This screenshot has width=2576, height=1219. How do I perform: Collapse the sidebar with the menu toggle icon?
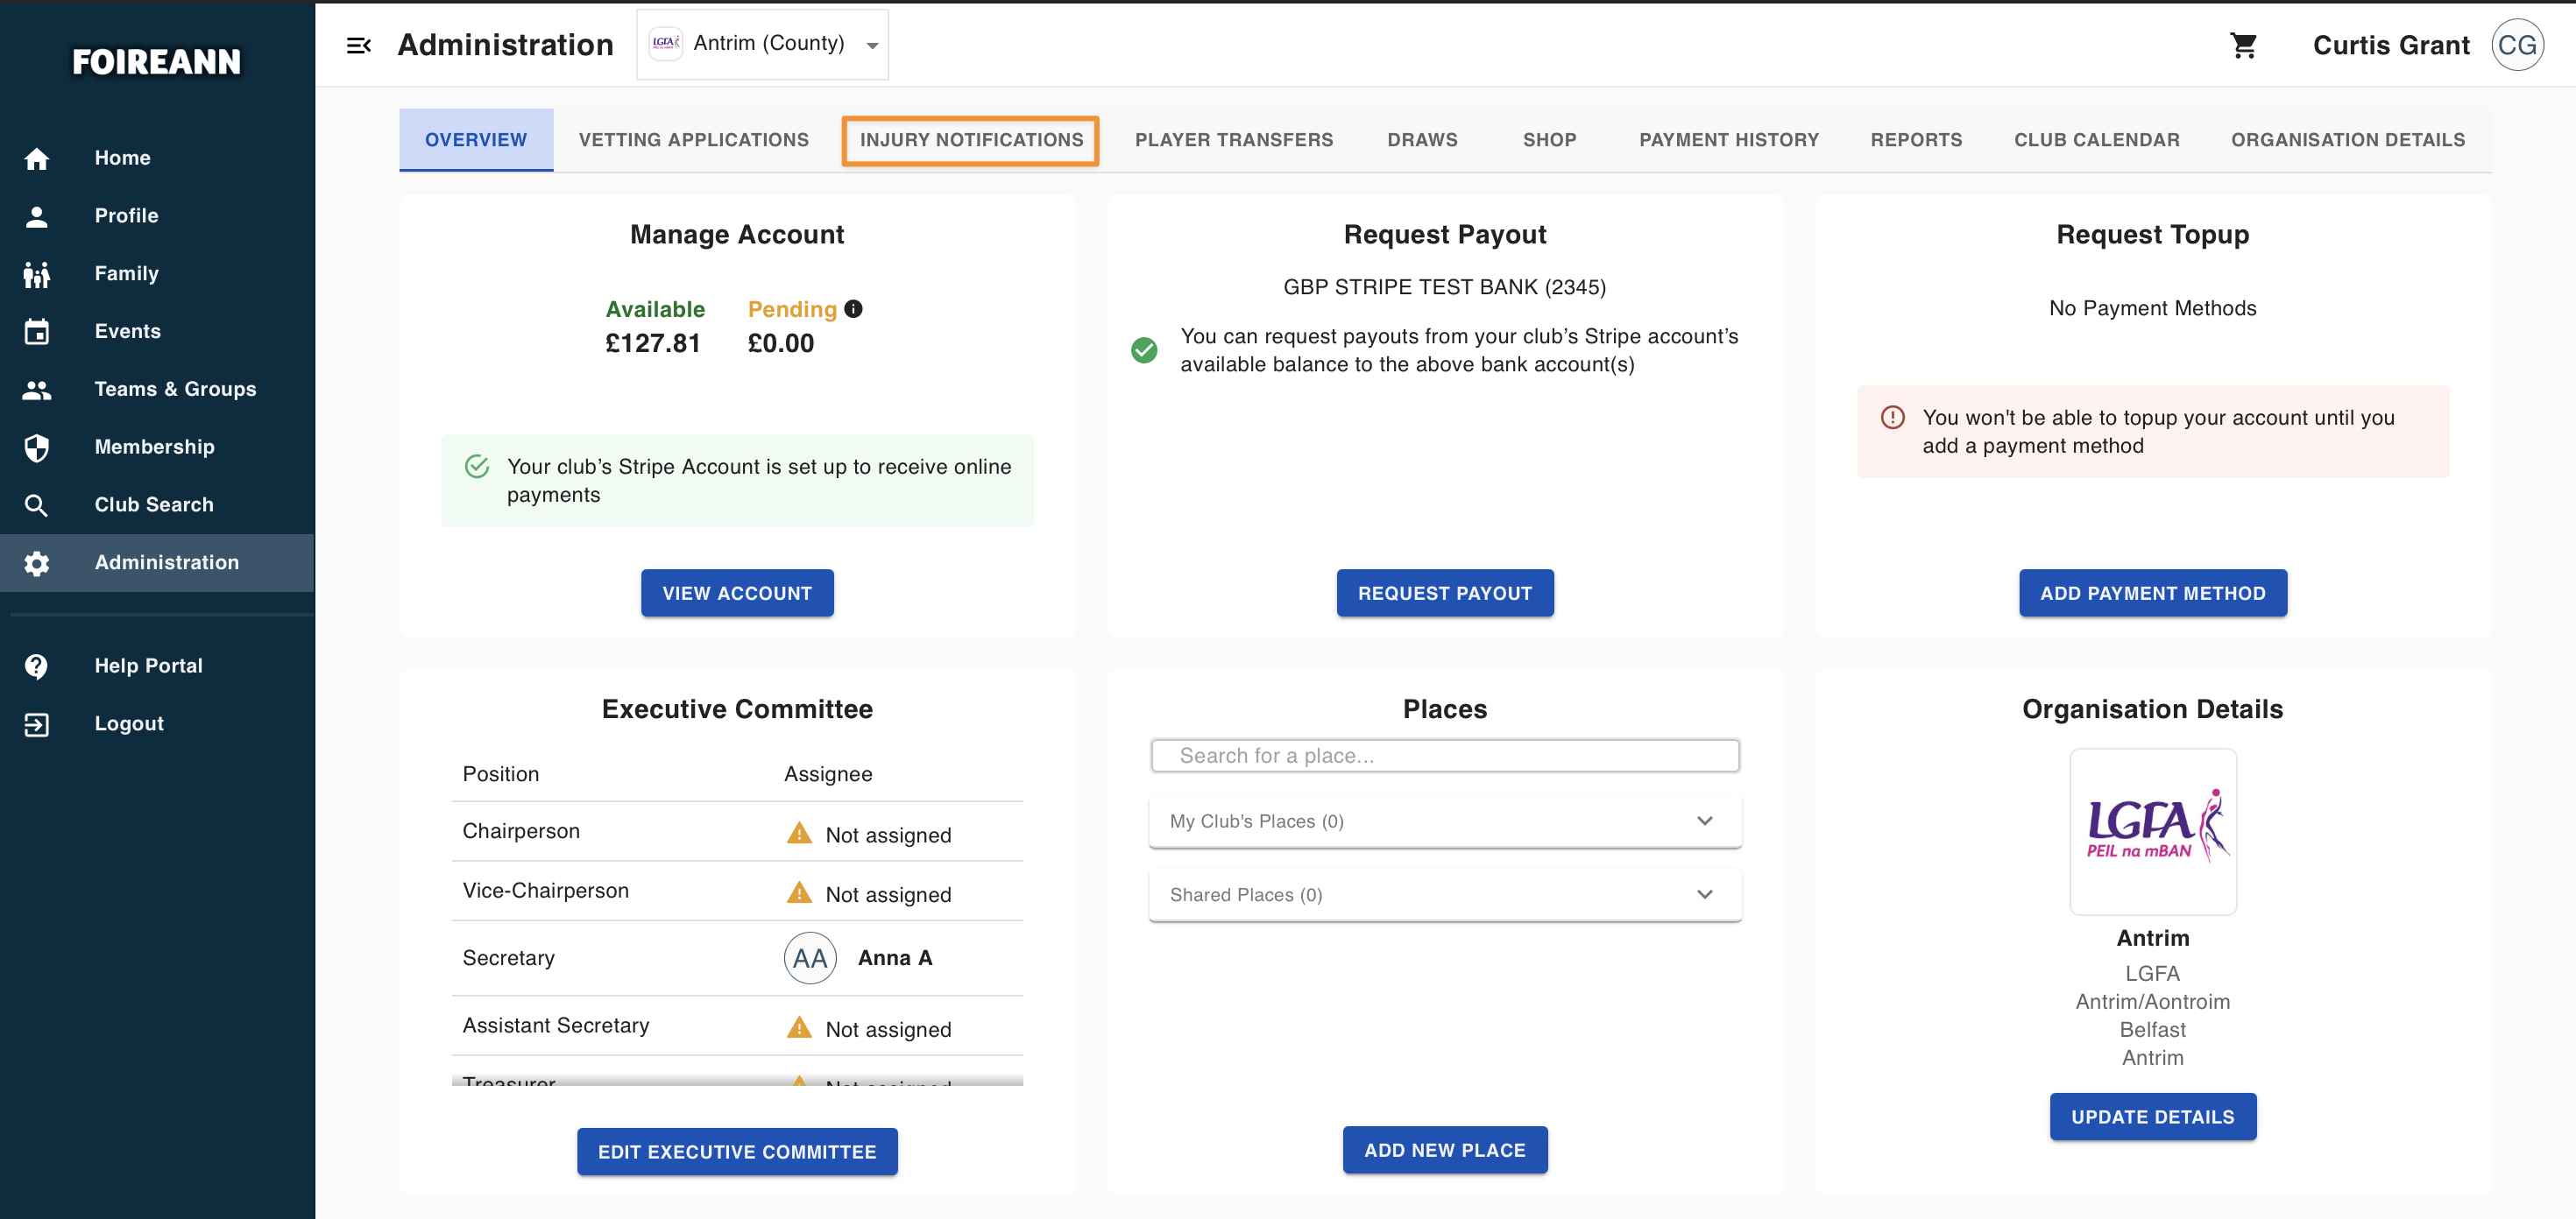click(x=359, y=45)
